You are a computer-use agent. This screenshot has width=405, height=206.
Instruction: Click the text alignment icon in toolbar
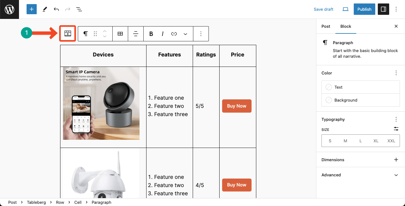coord(135,33)
